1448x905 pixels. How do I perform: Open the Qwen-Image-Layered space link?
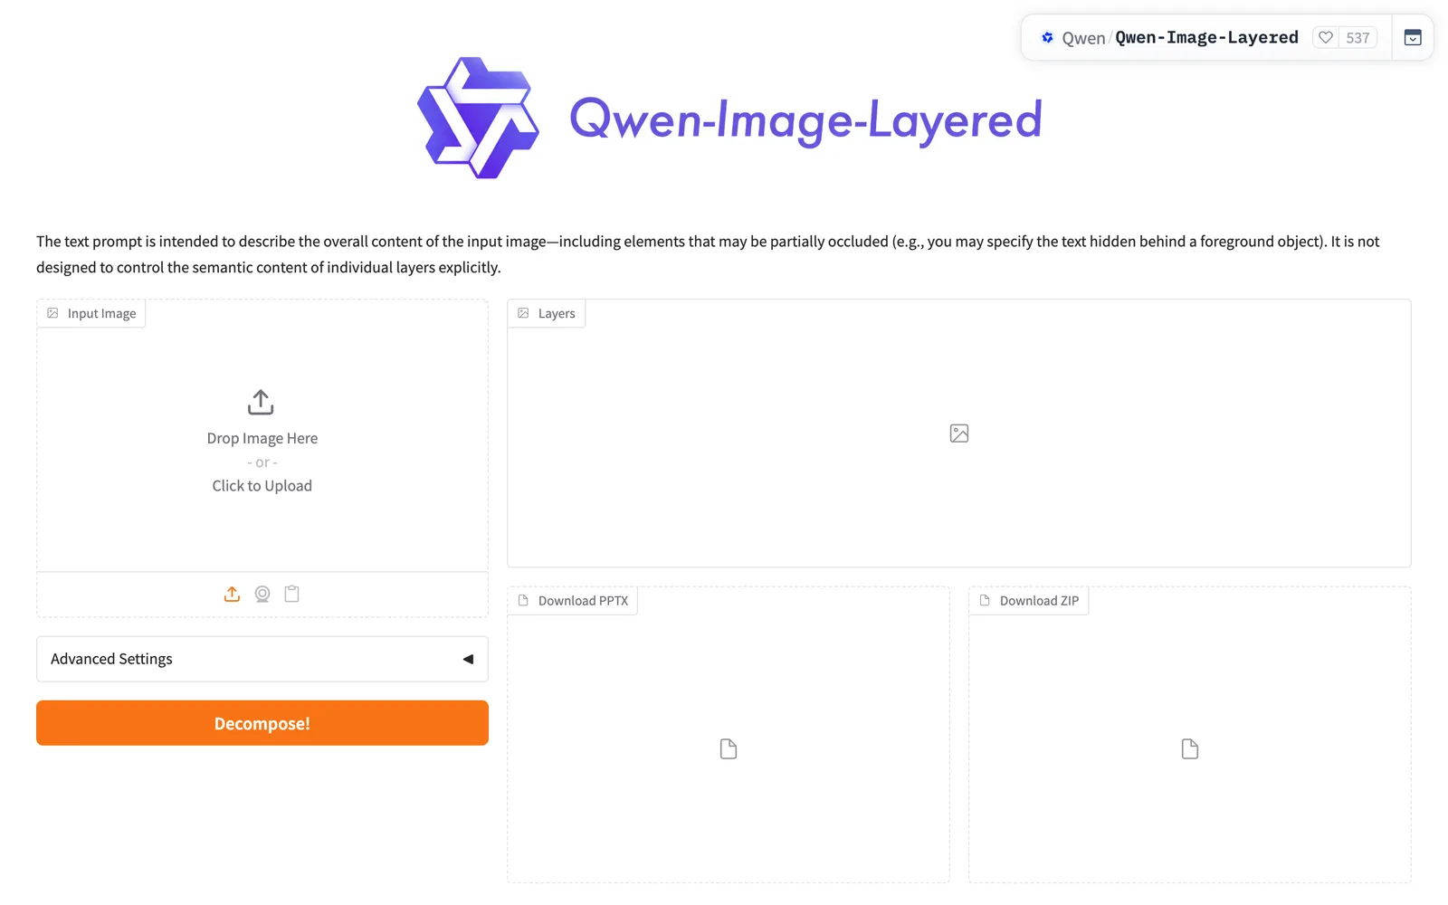1206,37
